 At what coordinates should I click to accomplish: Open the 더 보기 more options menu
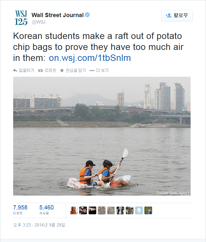click(99, 70)
